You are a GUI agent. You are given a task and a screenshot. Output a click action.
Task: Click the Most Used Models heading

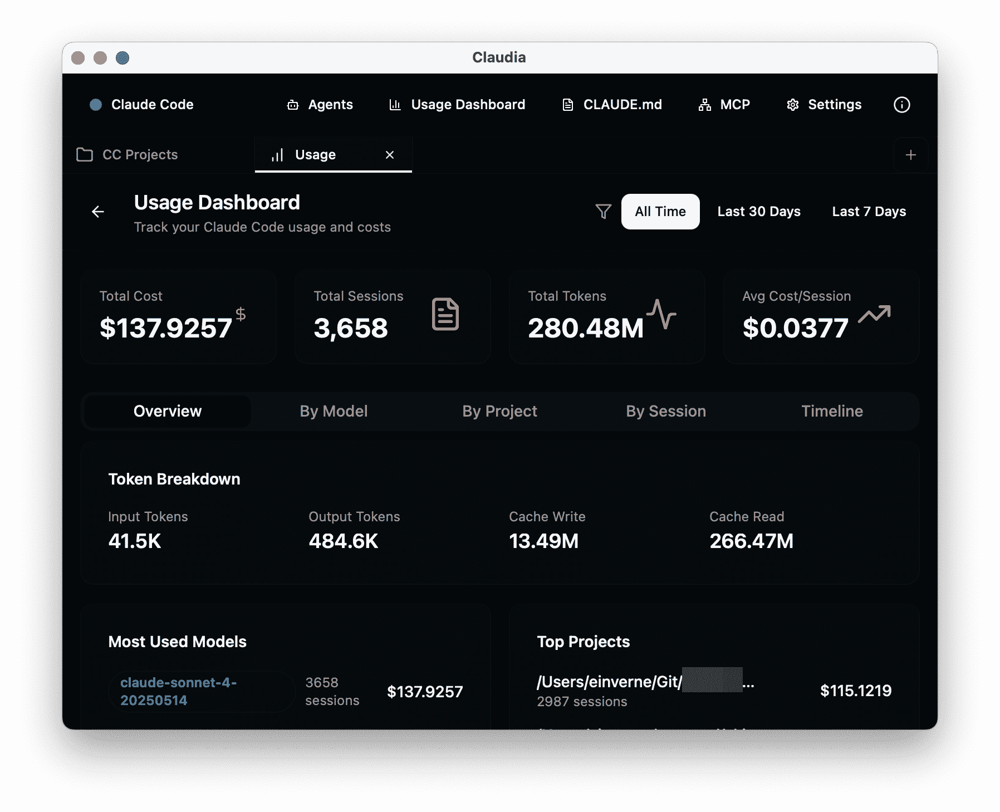[x=177, y=642]
